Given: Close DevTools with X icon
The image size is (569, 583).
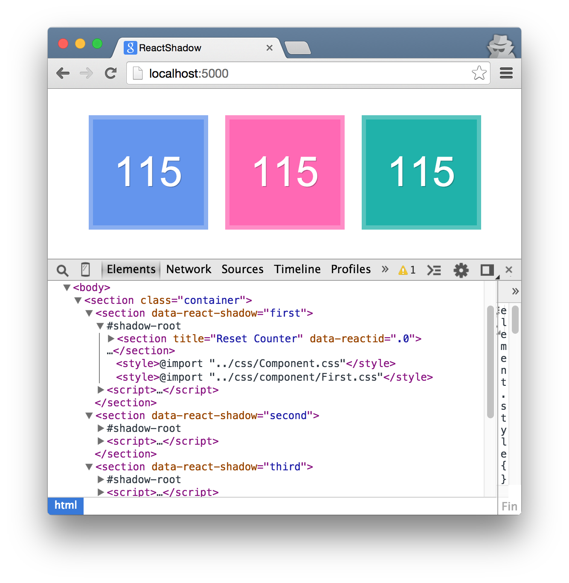Looking at the screenshot, I should pyautogui.click(x=509, y=270).
